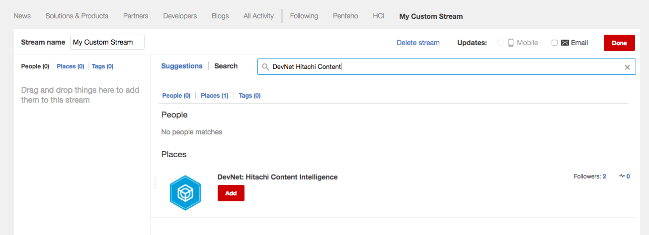The image size is (649, 235).
Task: Open the Developers tab
Action: [x=180, y=16]
